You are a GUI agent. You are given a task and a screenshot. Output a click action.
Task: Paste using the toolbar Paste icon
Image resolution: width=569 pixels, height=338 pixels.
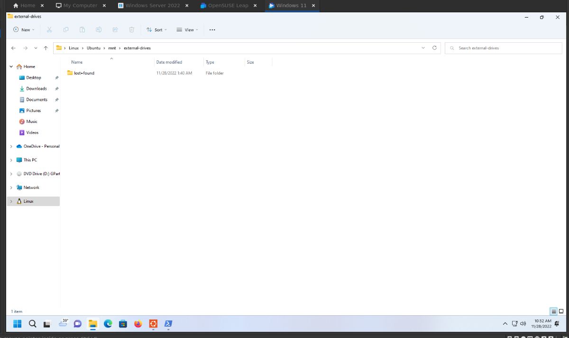pyautogui.click(x=82, y=29)
